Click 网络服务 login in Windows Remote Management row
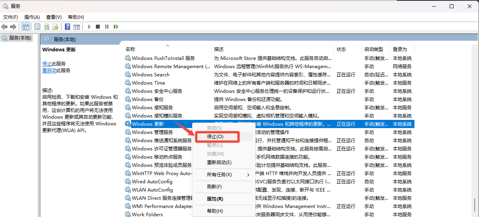 [402, 66]
